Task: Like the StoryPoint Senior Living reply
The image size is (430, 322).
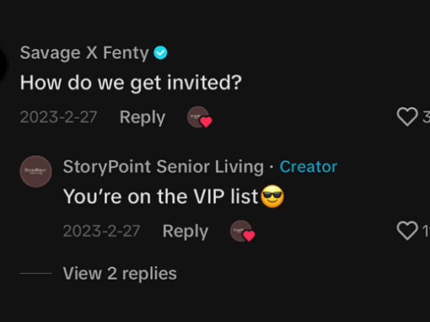Action: 407,231
